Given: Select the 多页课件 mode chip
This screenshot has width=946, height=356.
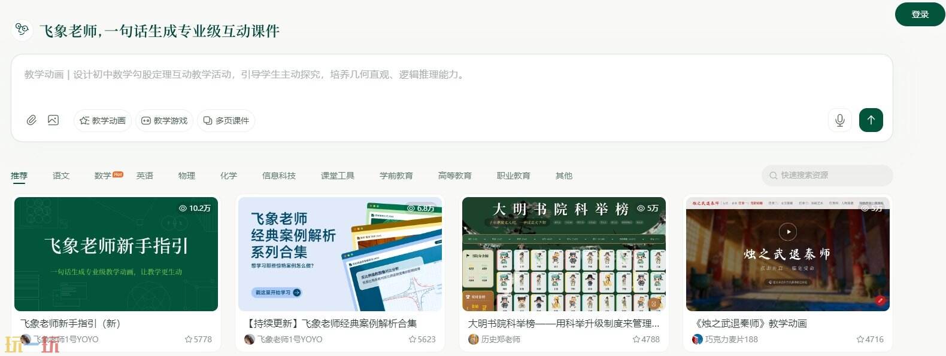Looking at the screenshot, I should point(226,121).
